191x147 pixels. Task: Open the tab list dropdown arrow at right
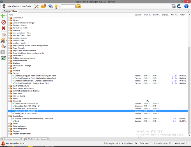(189, 11)
